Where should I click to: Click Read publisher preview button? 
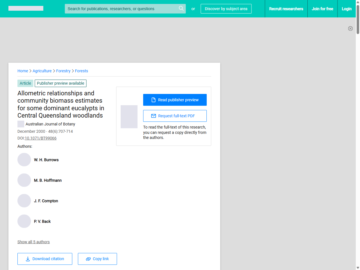175,100
